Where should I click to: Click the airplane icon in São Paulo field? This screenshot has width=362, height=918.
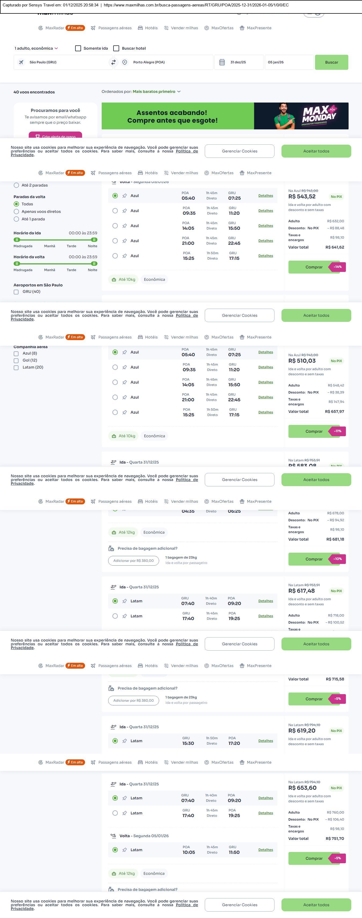click(21, 62)
